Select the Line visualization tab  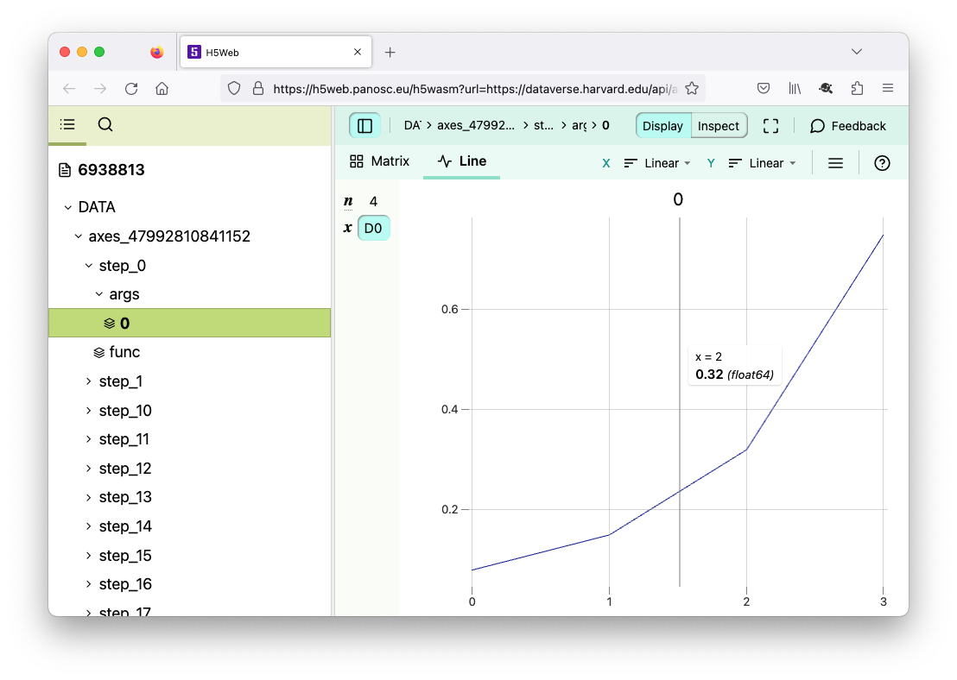click(x=461, y=161)
